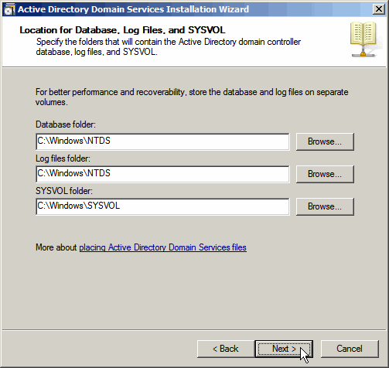Screen dimensions: 389x368
Task: Click the open book directory icon
Action: click(363, 39)
